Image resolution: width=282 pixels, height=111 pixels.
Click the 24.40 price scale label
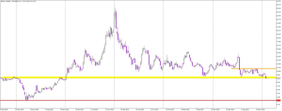pos(279,12)
